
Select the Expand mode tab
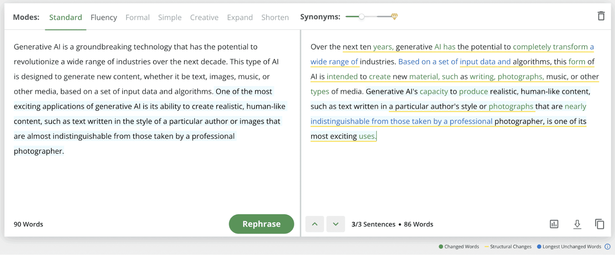coord(240,18)
